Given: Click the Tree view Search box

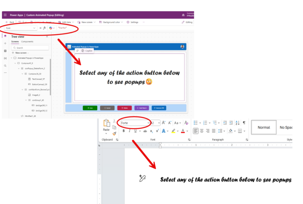Looking at the screenshot, I should coord(30,48).
